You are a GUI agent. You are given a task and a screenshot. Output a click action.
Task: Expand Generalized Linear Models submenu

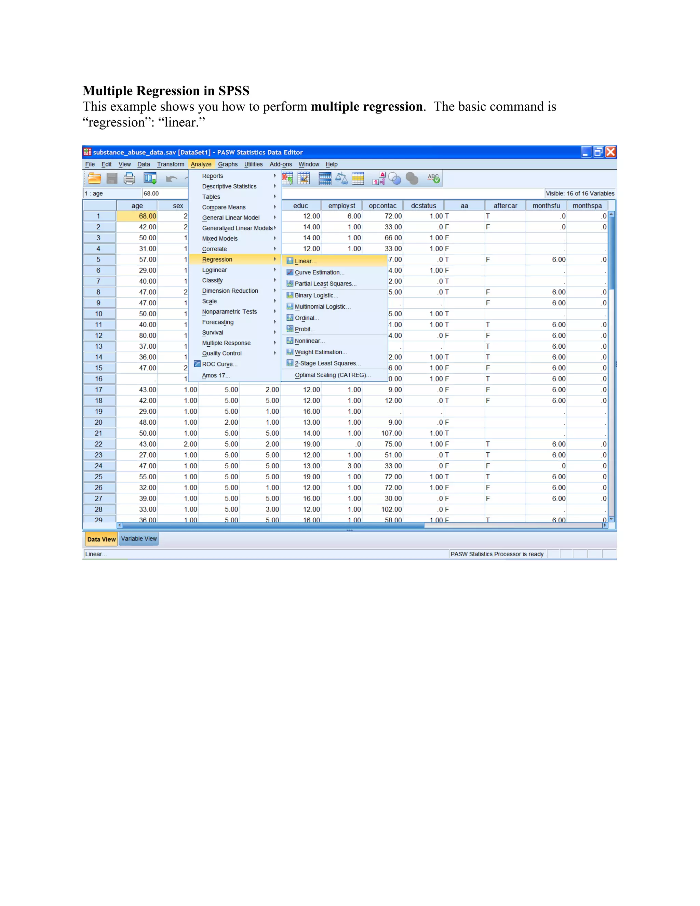(x=235, y=228)
